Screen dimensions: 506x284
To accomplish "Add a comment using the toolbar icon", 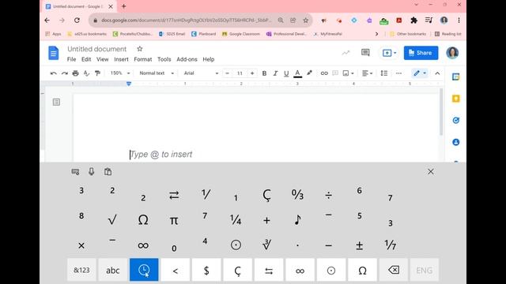I will [335, 73].
